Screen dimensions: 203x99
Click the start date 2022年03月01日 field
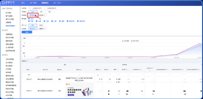pyautogui.click(x=37, y=8)
